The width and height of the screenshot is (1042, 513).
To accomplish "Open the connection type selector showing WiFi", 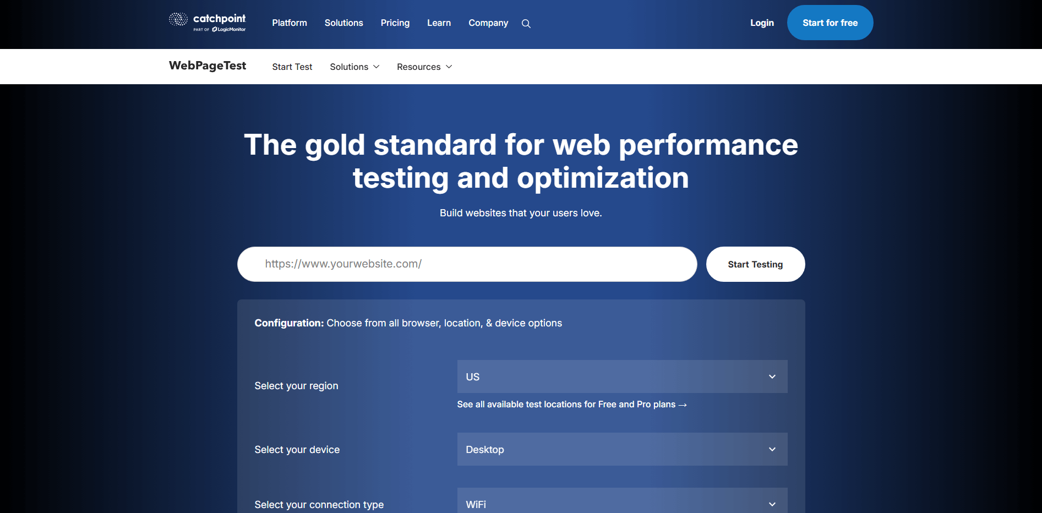I will pos(622,503).
